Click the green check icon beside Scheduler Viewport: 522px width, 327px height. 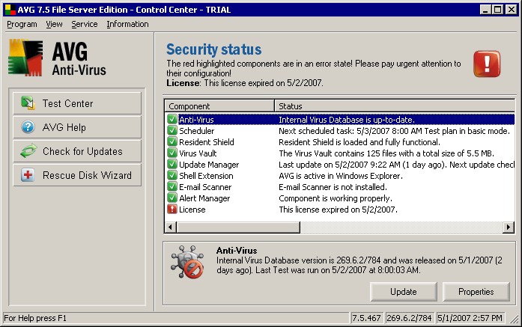tap(172, 130)
